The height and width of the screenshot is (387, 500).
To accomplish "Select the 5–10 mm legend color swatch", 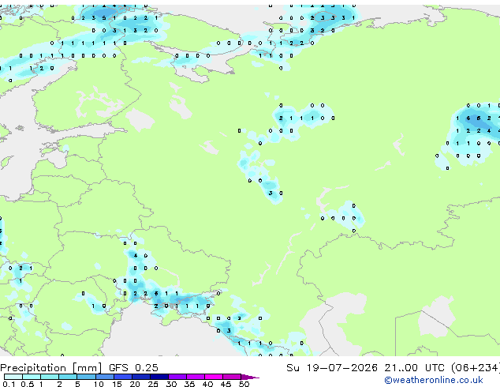I will 86,377.
